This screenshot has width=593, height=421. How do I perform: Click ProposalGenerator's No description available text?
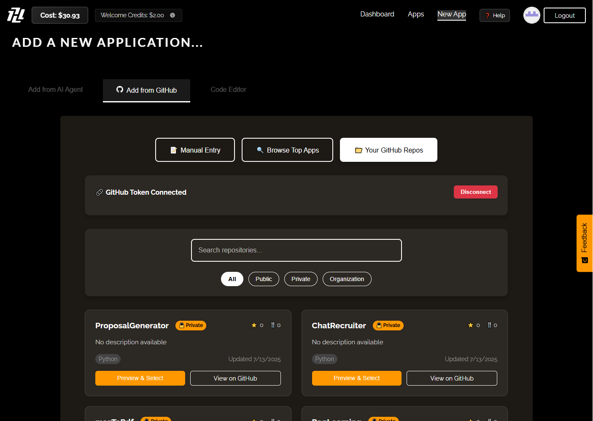[131, 342]
